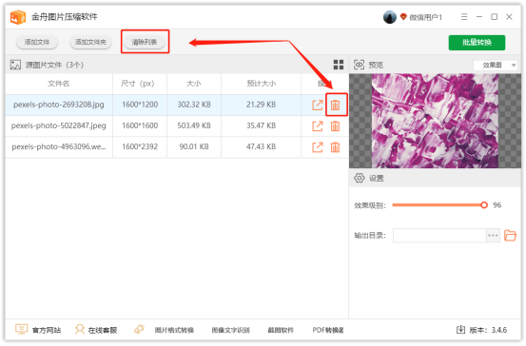Screen dimensions: 526x346
Task: Adjust the 效果级别 quality slider handle
Action: pyautogui.click(x=484, y=205)
